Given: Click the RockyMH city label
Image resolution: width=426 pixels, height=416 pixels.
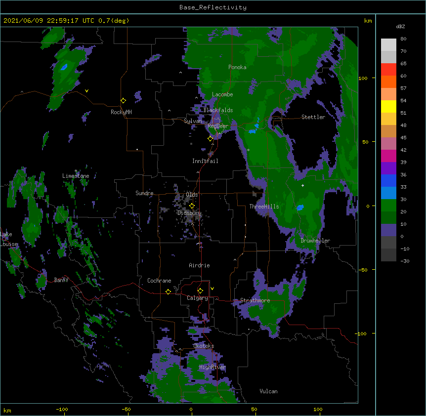Looking at the screenshot, I should pos(121,112).
